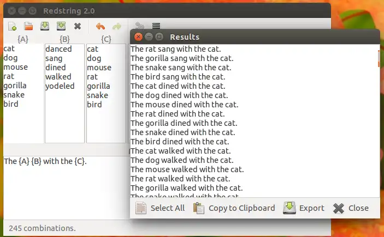Click the first green save icon
384x237 pixels.
coord(45,26)
